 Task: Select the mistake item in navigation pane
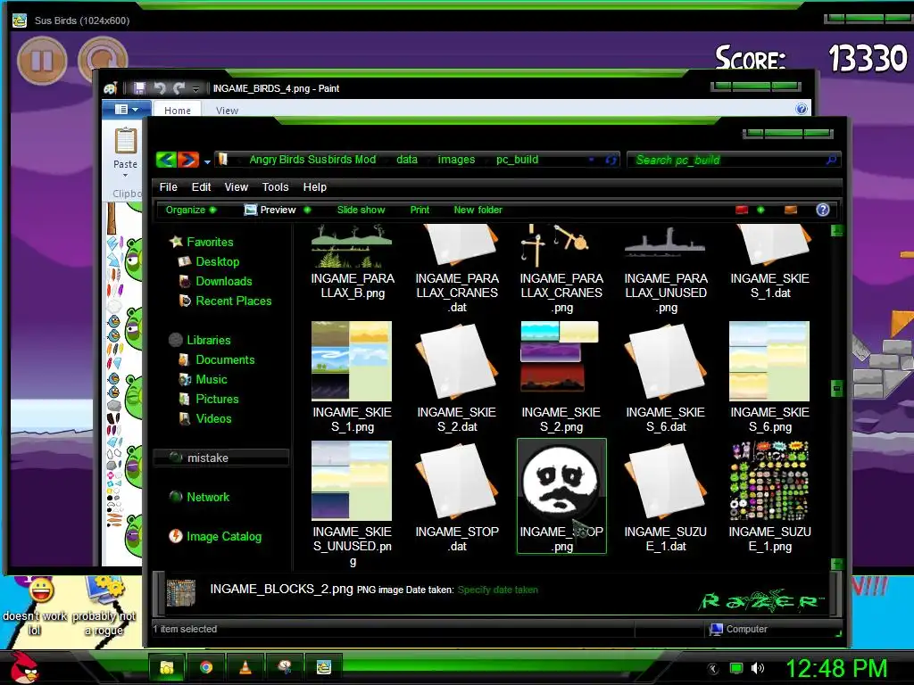click(x=221, y=458)
